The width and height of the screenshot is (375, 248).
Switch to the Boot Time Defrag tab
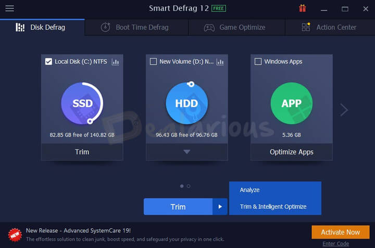tap(136, 28)
